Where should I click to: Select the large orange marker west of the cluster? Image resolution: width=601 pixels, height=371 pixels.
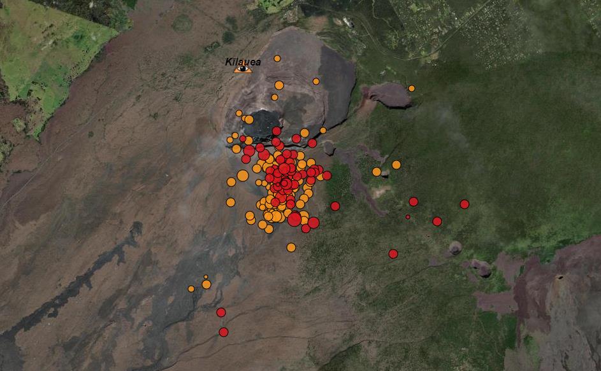(x=243, y=176)
